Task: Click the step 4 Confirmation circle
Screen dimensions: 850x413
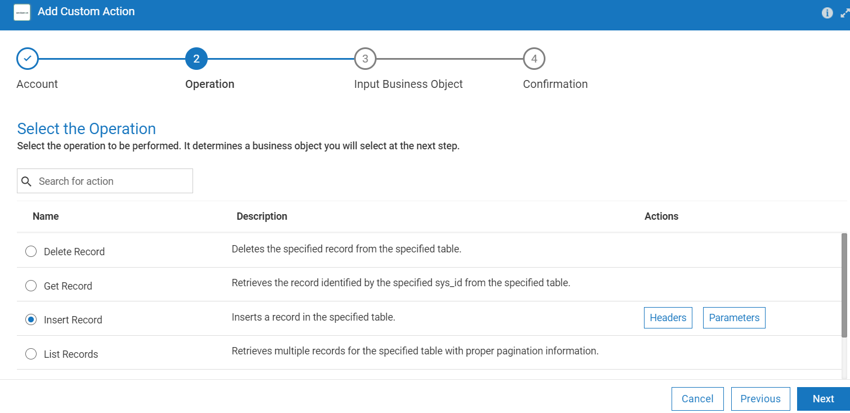Action: (x=534, y=58)
